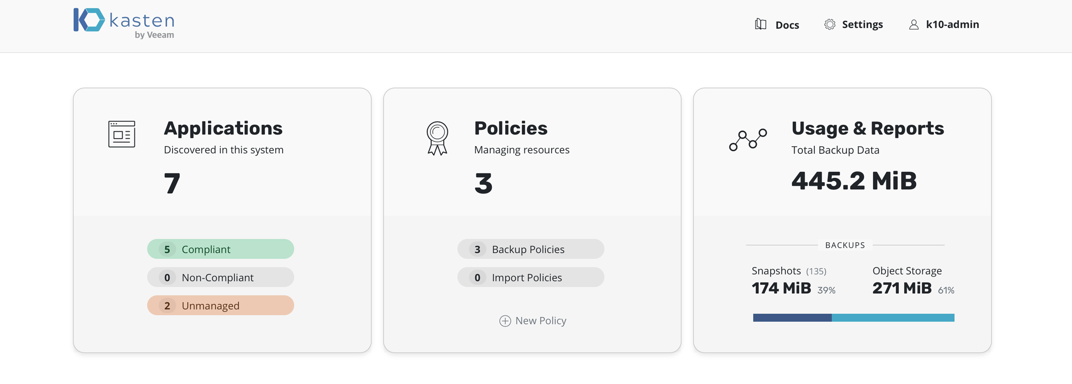This screenshot has height=384, width=1072.
Task: Click the plus icon beside New Policy
Action: coord(505,321)
